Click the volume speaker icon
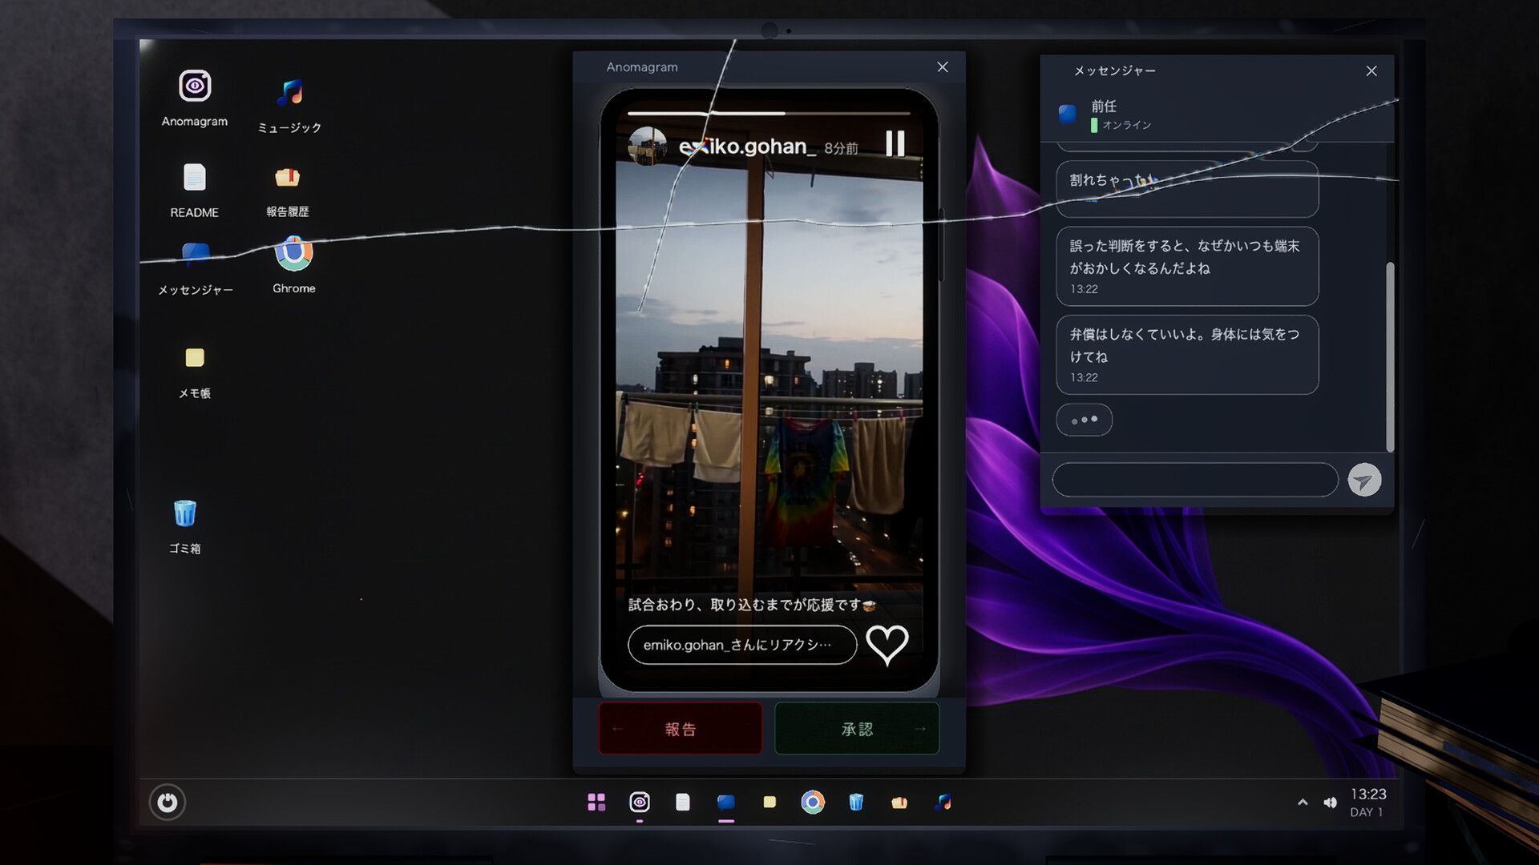 click(1331, 802)
